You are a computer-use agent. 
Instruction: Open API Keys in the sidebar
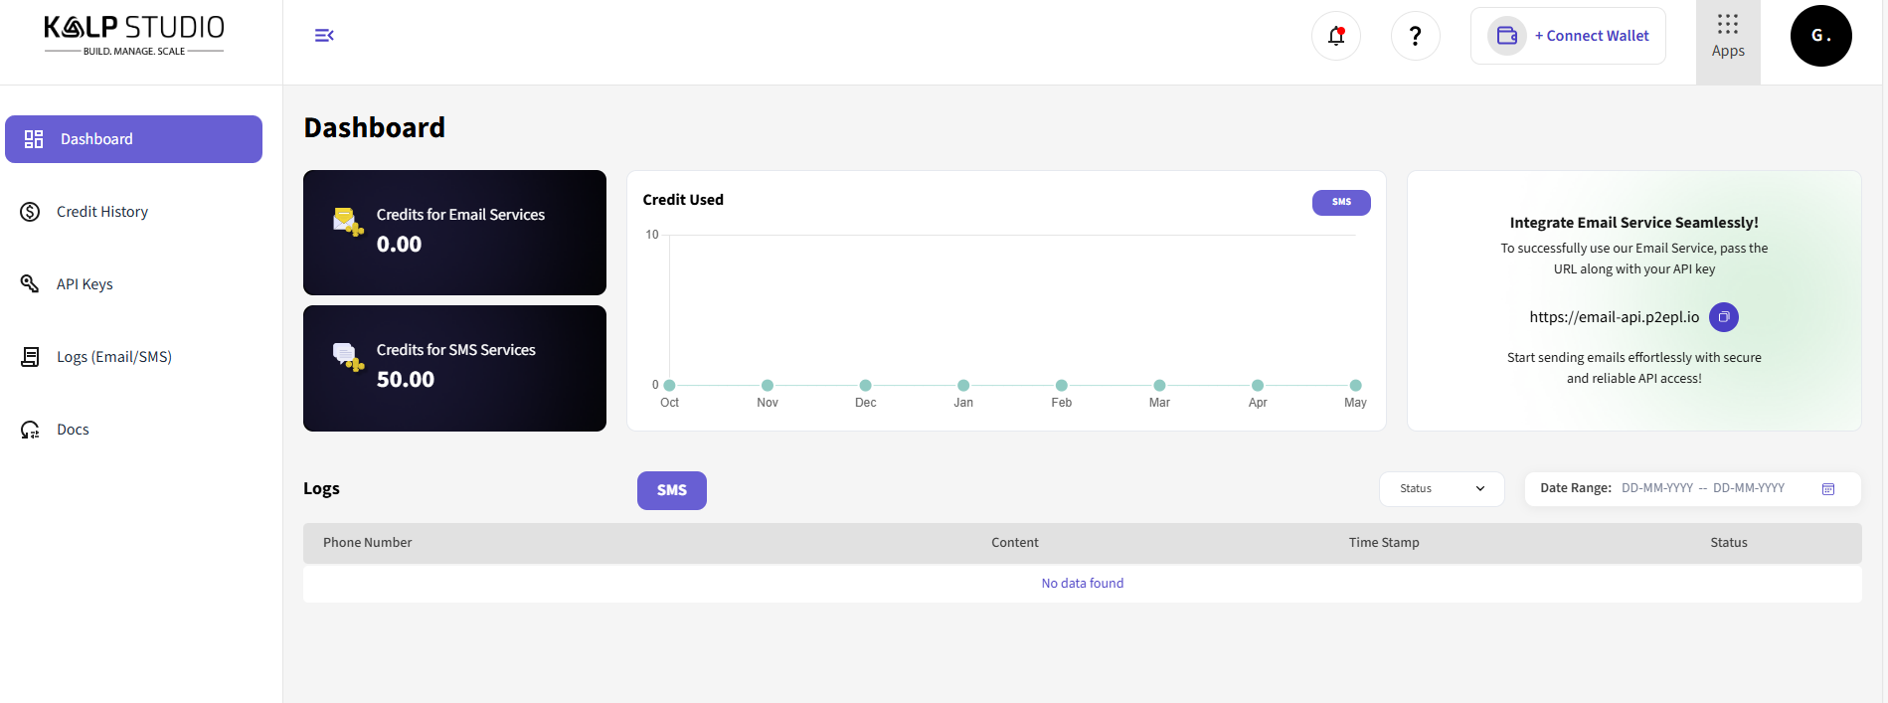[x=85, y=284]
